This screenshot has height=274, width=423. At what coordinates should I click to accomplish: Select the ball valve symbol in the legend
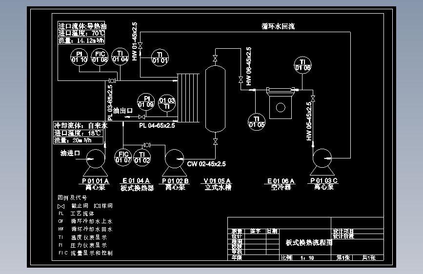pos(97,206)
